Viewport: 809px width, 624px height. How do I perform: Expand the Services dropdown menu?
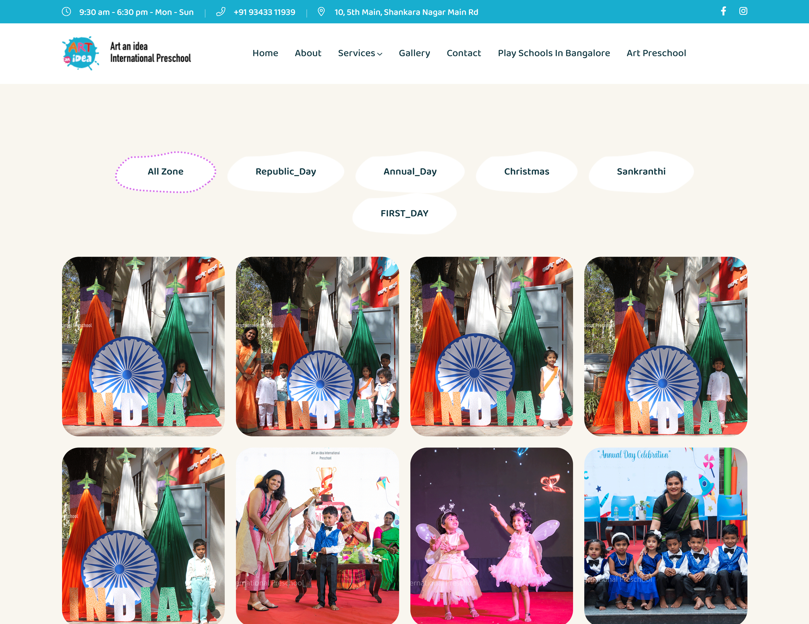point(360,53)
